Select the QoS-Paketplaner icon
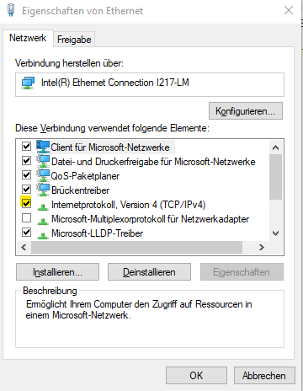The image size is (303, 391). [43, 175]
